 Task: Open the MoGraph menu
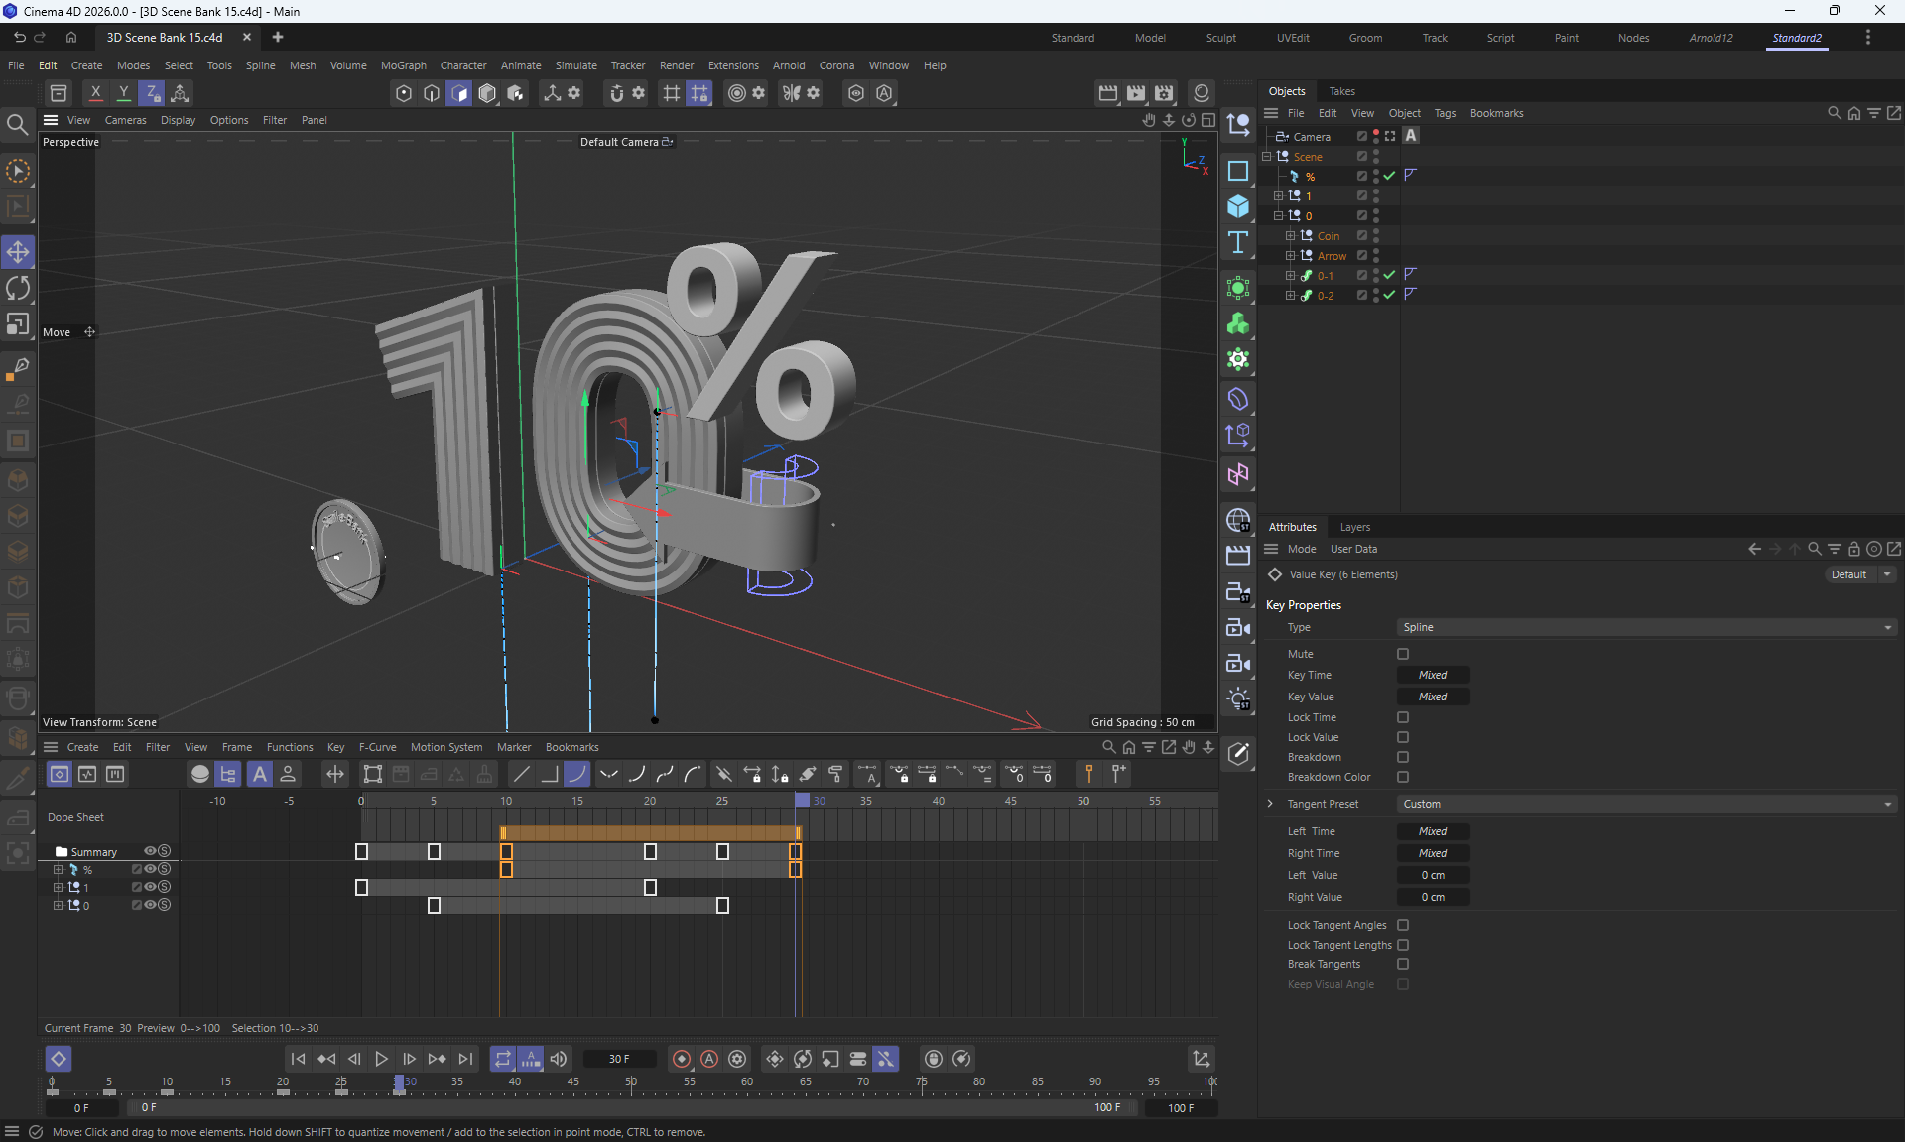[x=403, y=65]
